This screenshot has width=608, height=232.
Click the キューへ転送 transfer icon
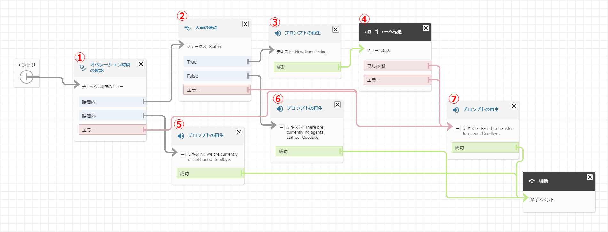tap(368, 32)
